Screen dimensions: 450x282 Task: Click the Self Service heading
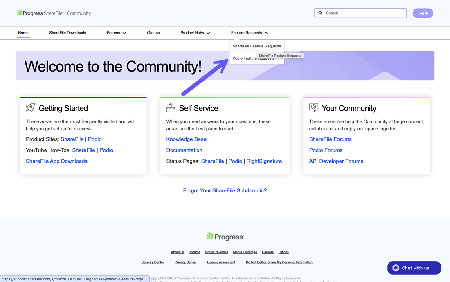tap(198, 108)
